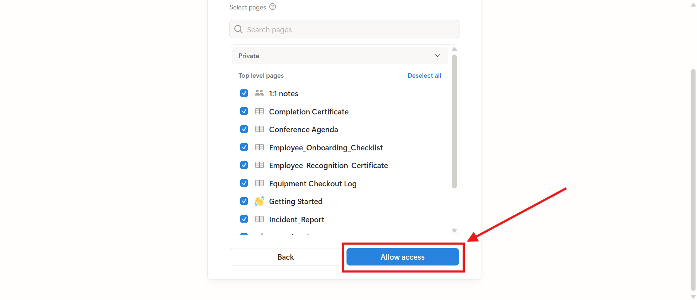Viewport: 697px width, 300px height.
Task: Click the search magnifier icon
Action: (238, 29)
